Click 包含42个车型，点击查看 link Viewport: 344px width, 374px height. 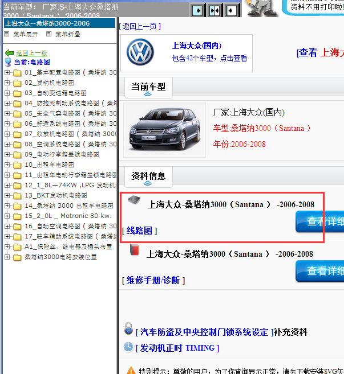coord(209,58)
